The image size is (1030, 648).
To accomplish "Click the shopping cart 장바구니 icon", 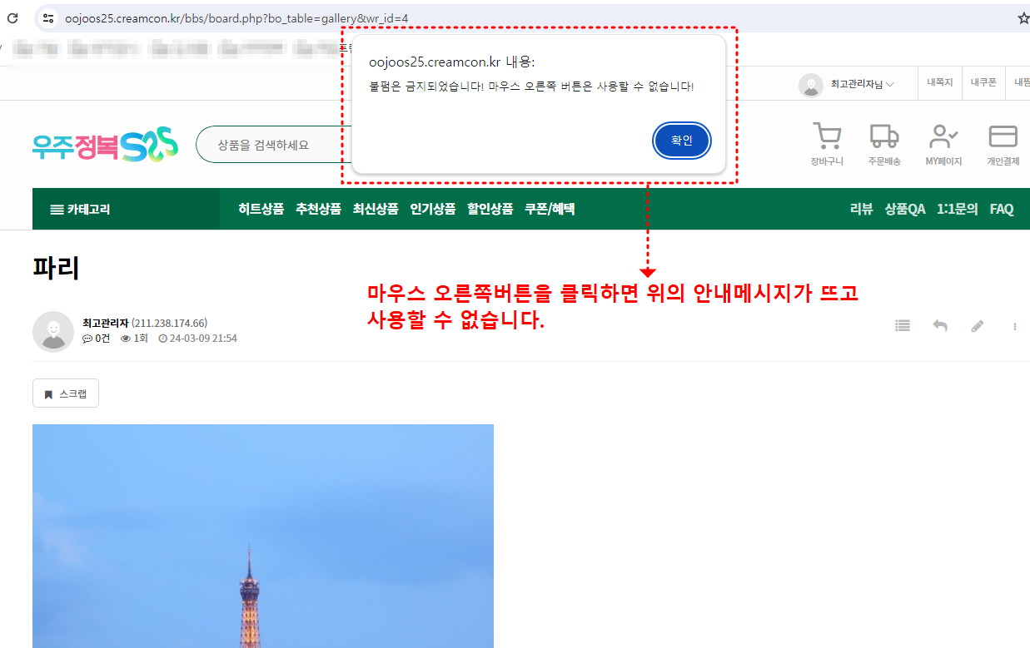I will click(826, 137).
